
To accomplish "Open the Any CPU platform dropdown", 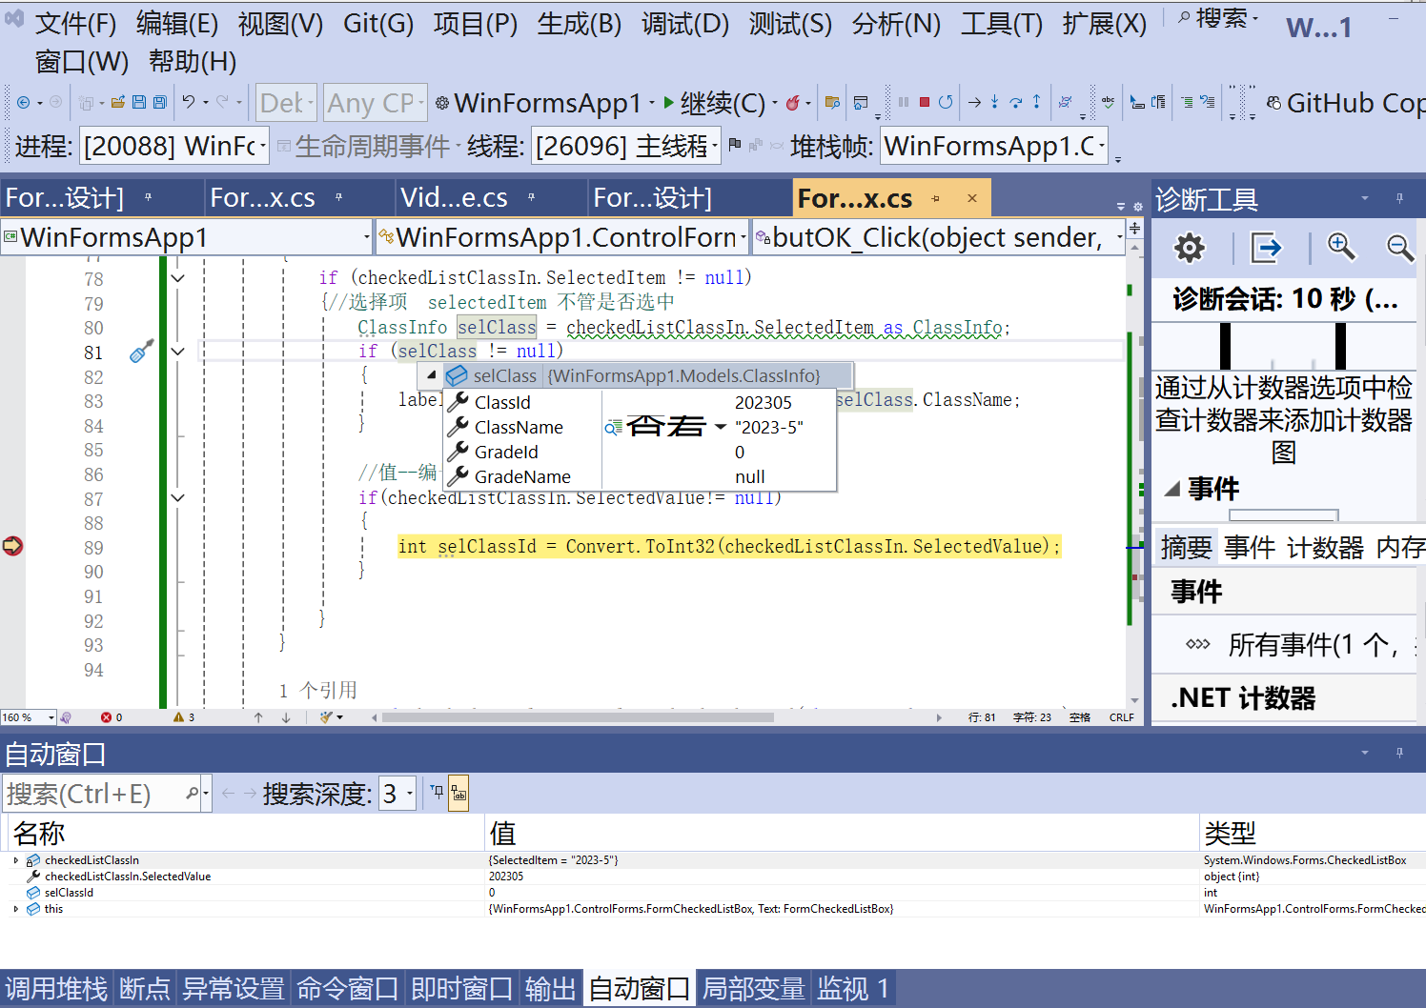I will click(x=375, y=103).
